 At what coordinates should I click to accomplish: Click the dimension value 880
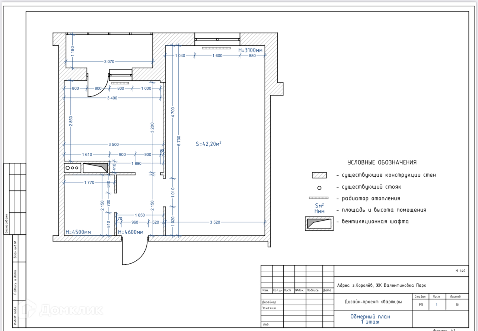[252, 55]
